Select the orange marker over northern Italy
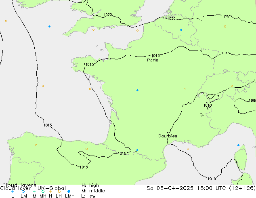Screen dimensions: 256x198 232,86
